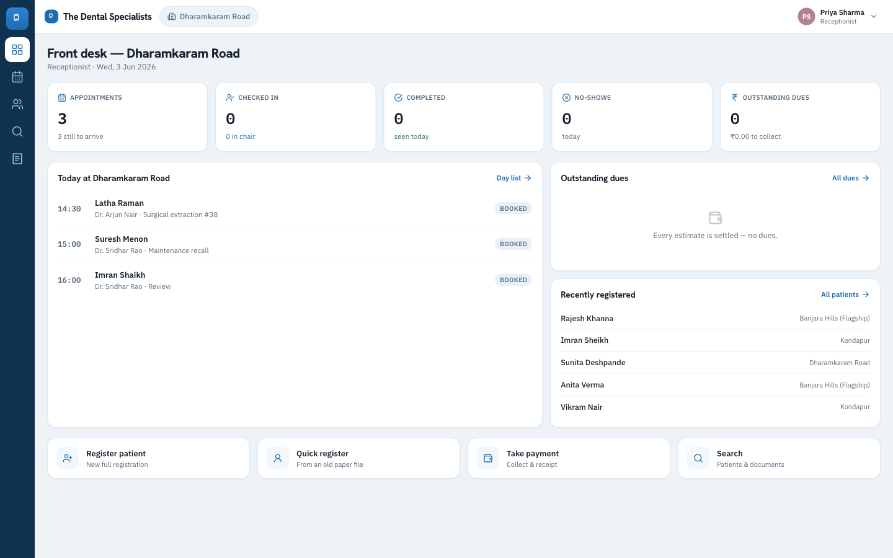Click the Appointments count 3 card

point(127,117)
